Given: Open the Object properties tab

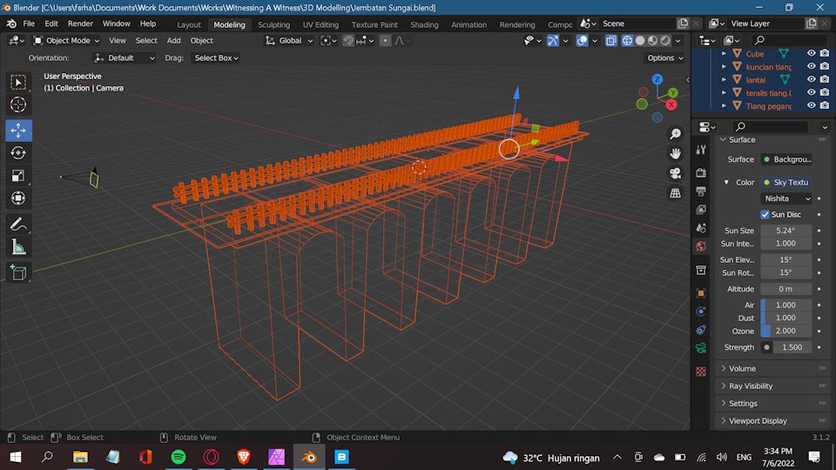Looking at the screenshot, I should (x=701, y=293).
